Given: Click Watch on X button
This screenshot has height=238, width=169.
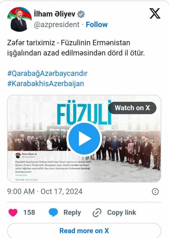Looking at the screenshot, I should click(132, 108).
